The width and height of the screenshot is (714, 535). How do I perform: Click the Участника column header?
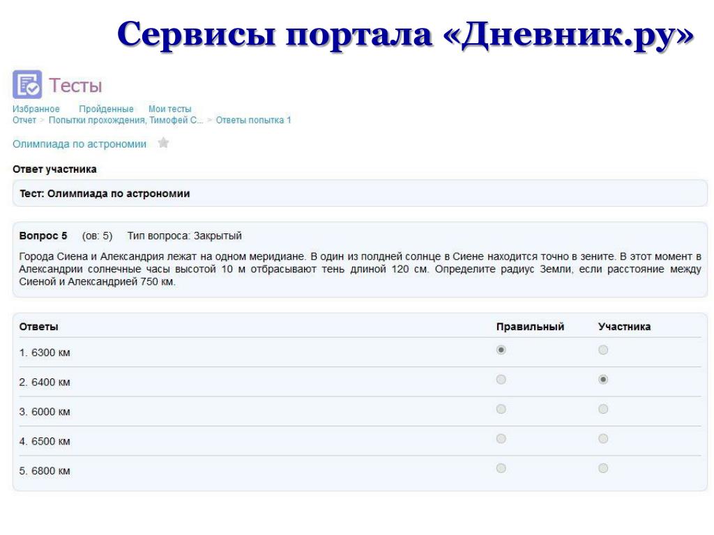tap(624, 327)
